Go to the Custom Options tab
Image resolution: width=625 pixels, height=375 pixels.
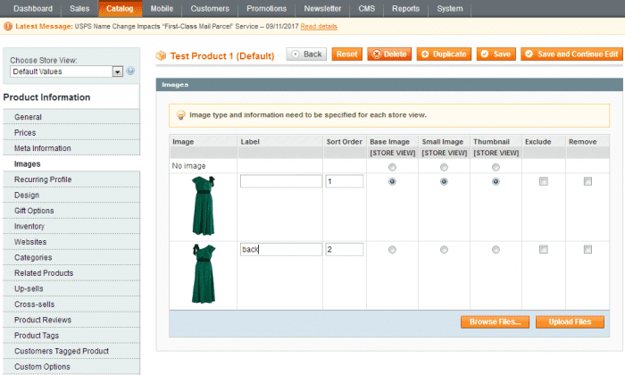pos(44,367)
